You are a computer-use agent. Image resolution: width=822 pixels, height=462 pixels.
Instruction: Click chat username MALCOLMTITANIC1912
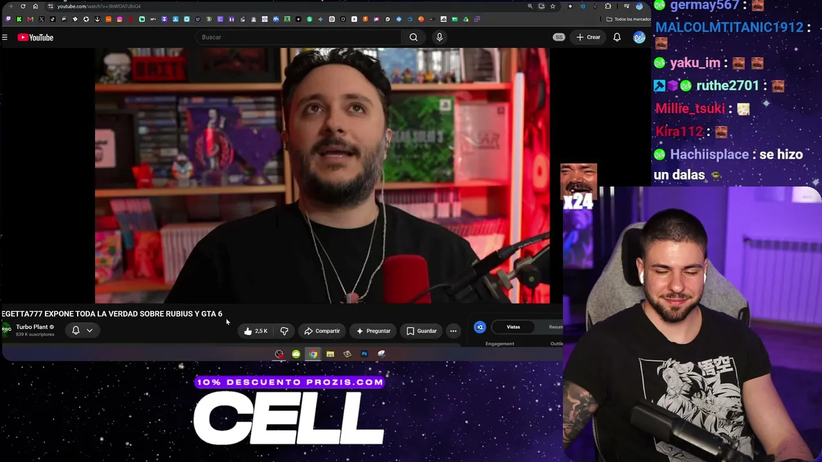click(730, 28)
